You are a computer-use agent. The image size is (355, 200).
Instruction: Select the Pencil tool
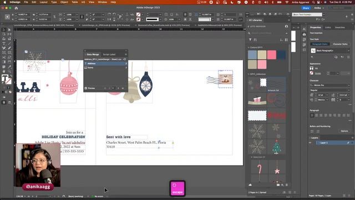(x=9, y=48)
